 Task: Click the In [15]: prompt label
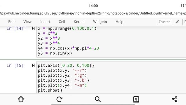[x=16, y=65]
